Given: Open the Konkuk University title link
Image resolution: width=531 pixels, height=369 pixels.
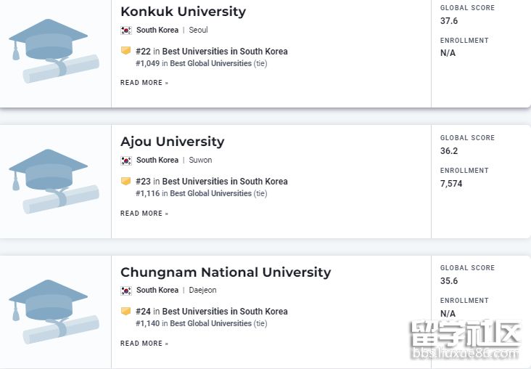Looking at the screenshot, I should [x=183, y=12].
